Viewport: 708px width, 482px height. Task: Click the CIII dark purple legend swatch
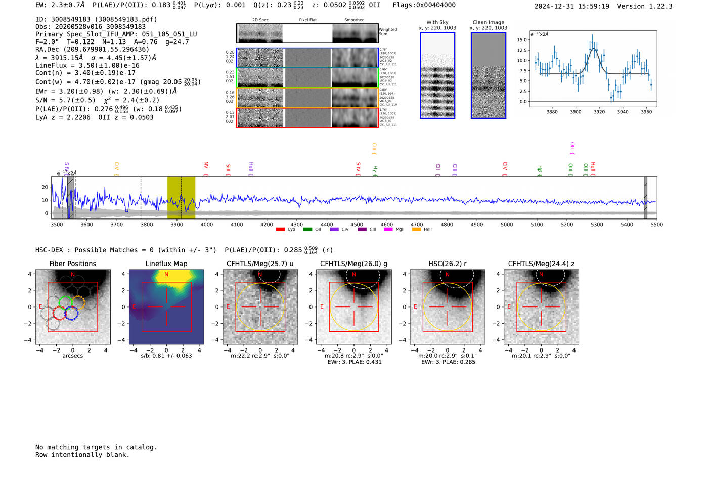[x=362, y=230]
